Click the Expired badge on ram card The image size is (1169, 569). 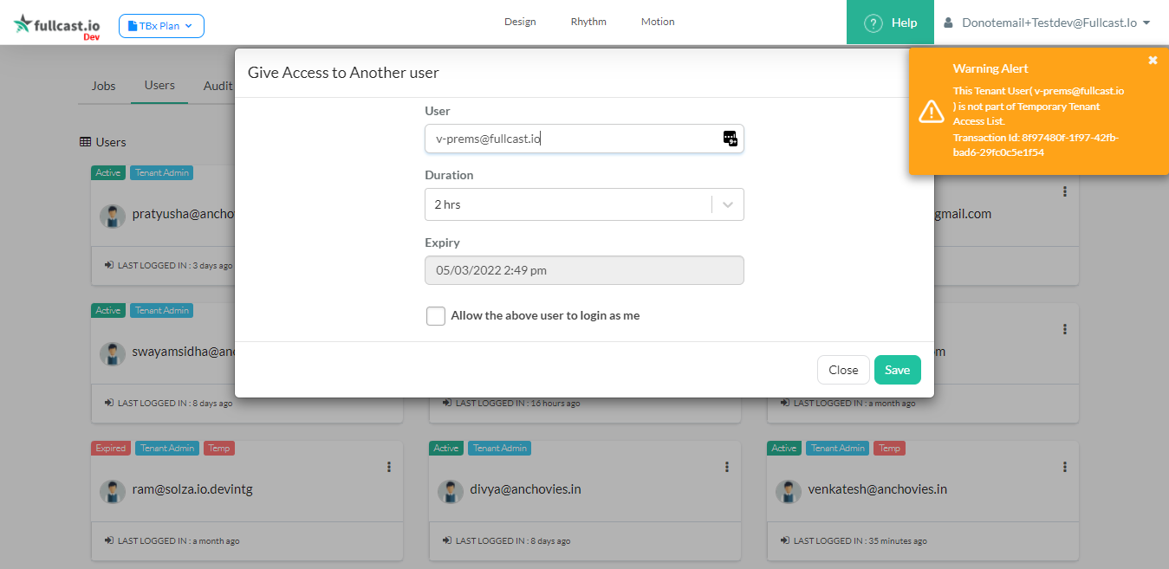[x=111, y=449]
